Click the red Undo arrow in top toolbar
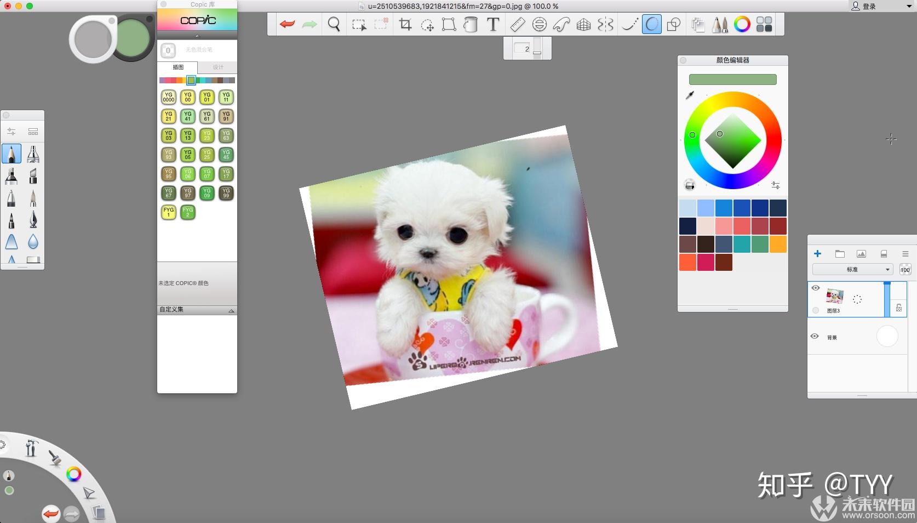The width and height of the screenshot is (917, 523). pyautogui.click(x=287, y=24)
